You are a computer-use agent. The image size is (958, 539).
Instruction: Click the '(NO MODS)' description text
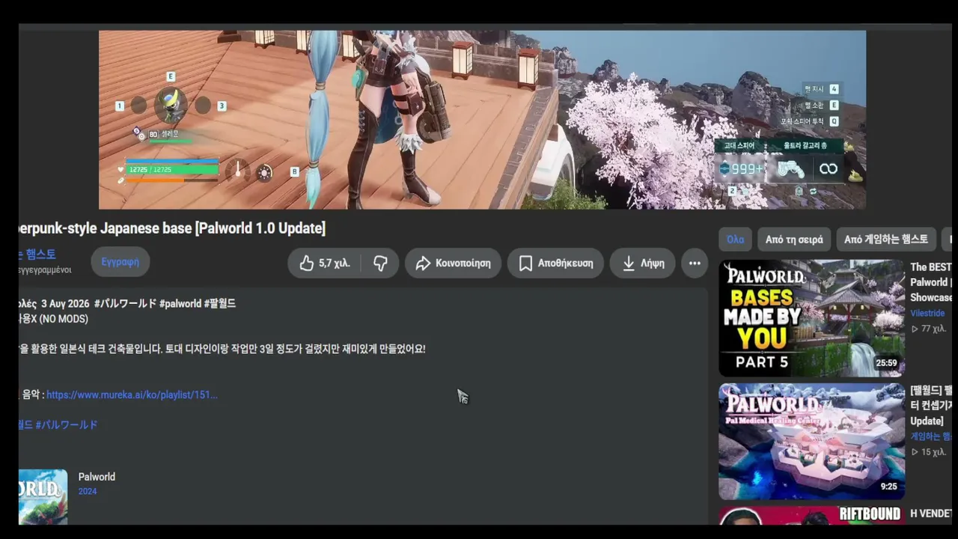point(64,319)
